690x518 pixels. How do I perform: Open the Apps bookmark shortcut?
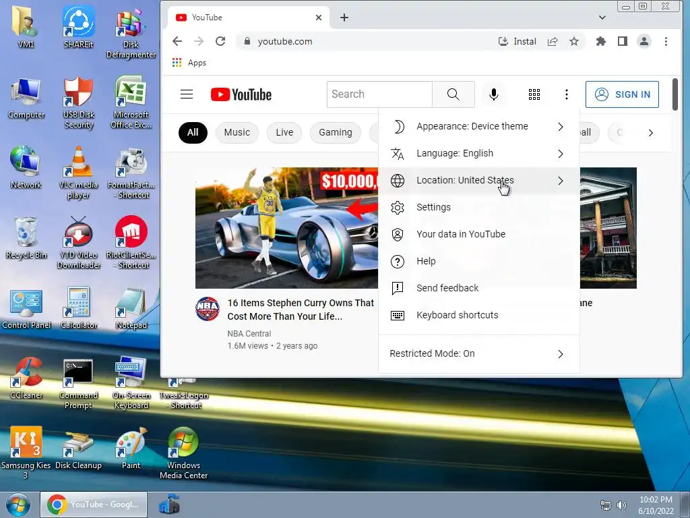[x=189, y=63]
